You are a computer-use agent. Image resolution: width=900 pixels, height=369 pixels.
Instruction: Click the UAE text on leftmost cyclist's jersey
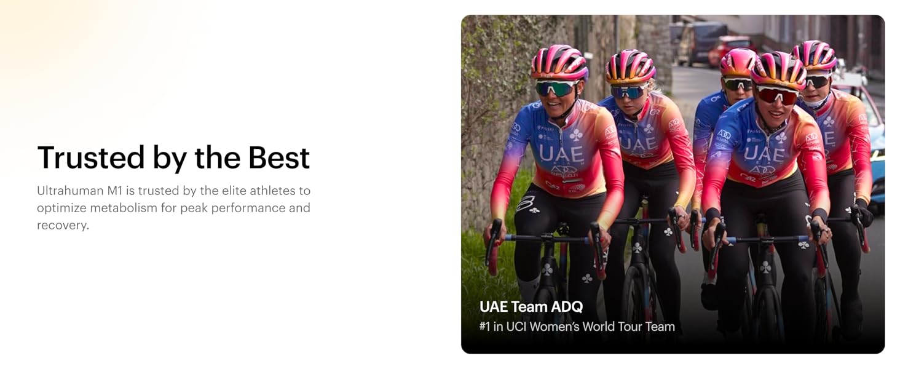click(x=561, y=153)
